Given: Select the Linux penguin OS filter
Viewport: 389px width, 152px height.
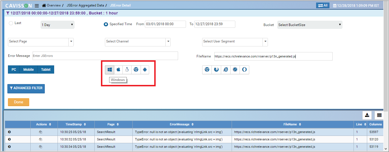Looking at the screenshot, I should 127,70.
